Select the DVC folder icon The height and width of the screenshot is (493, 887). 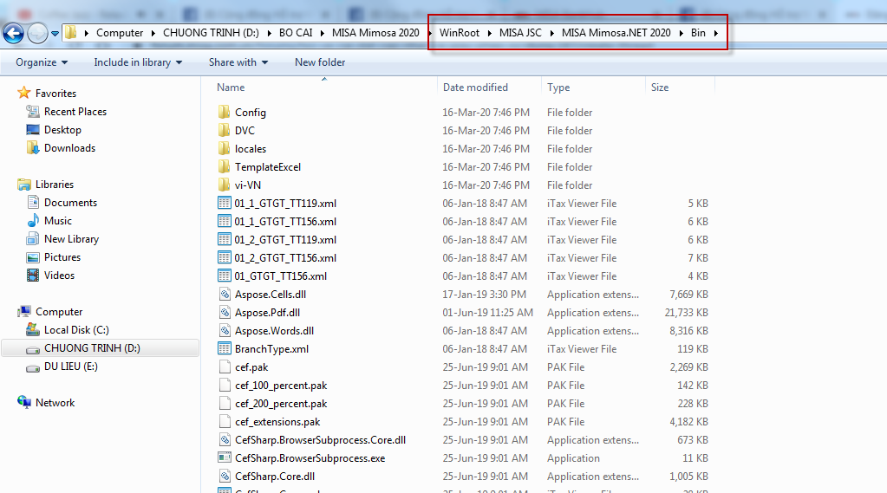pyautogui.click(x=224, y=130)
